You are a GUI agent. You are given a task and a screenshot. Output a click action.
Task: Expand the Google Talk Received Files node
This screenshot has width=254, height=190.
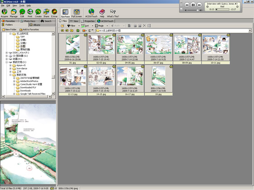[14, 94]
